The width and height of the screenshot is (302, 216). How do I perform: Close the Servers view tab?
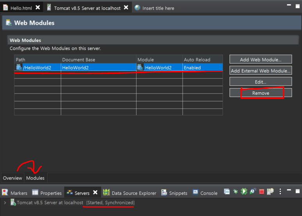95,192
